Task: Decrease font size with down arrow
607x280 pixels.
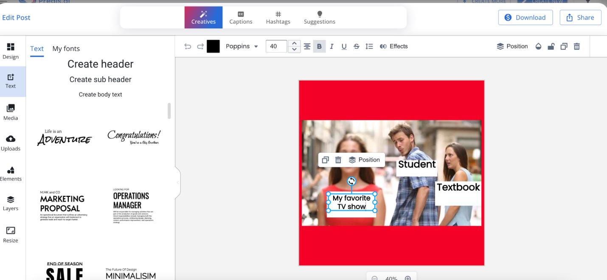Action: point(294,50)
